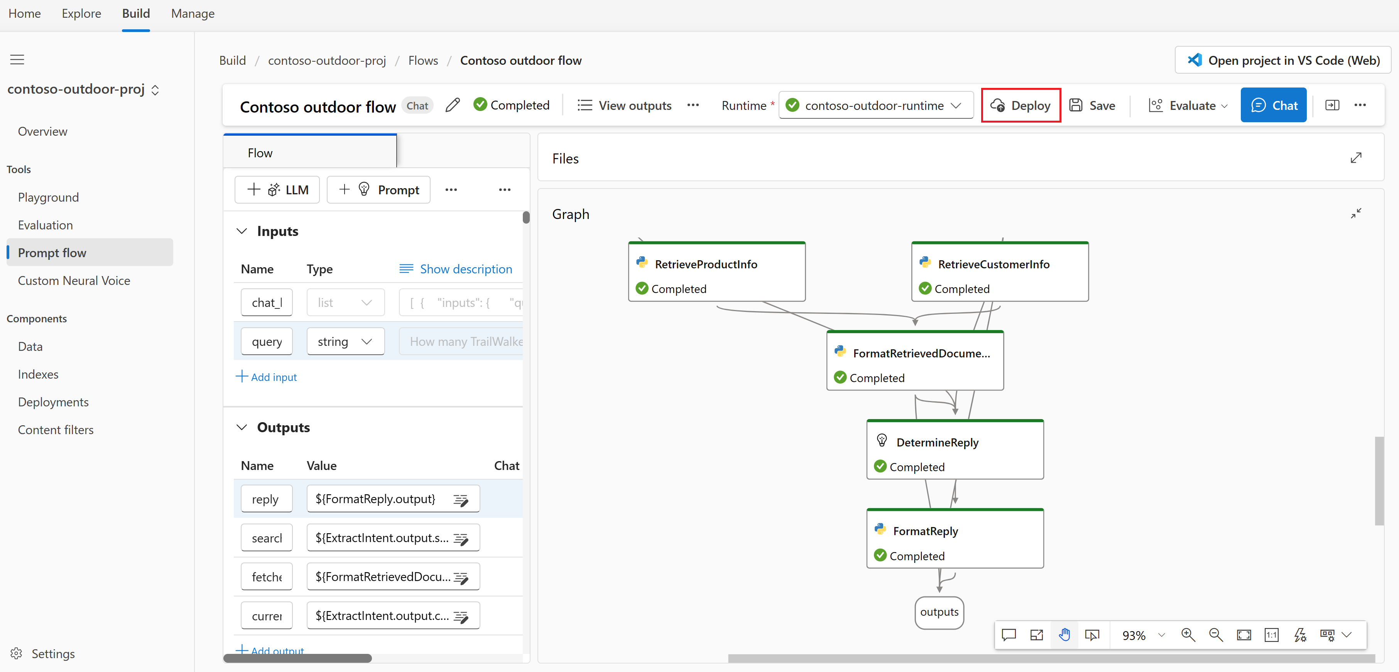Click the query input name field

267,342
